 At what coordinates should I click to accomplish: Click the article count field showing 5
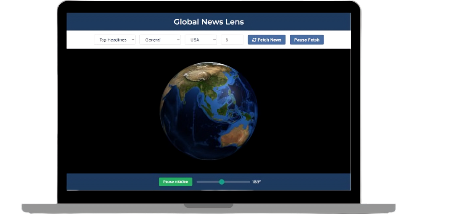pyautogui.click(x=232, y=40)
